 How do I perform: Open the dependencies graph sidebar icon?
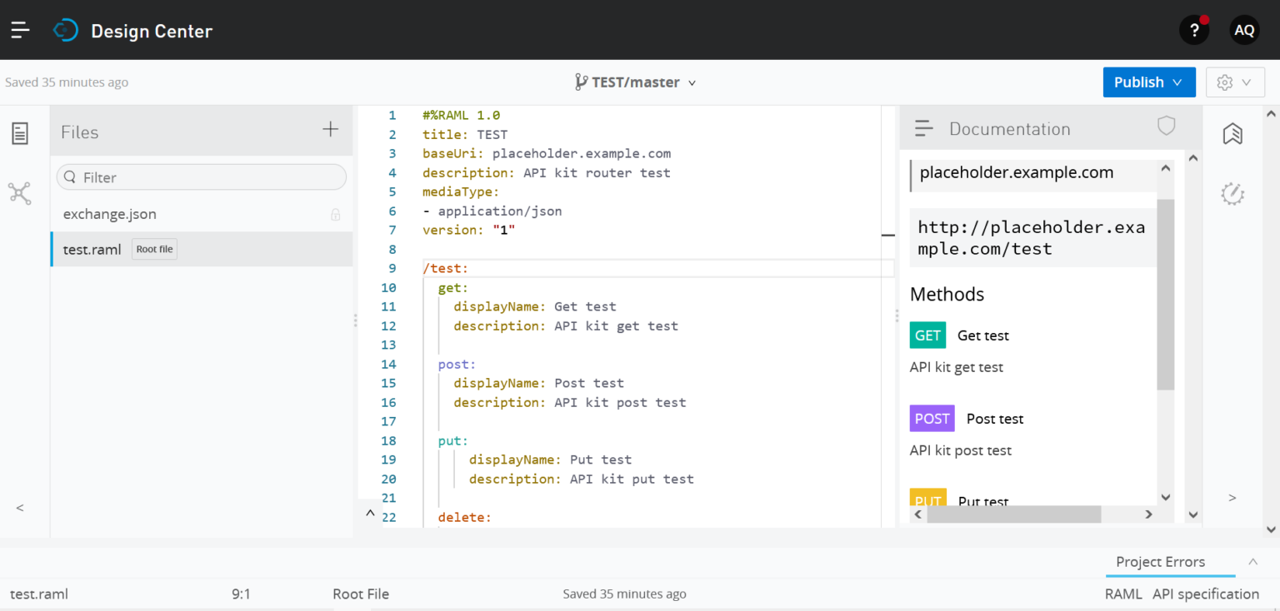click(x=20, y=194)
